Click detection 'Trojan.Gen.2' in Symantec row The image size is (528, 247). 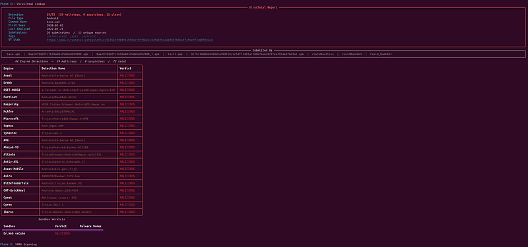tap(51, 133)
